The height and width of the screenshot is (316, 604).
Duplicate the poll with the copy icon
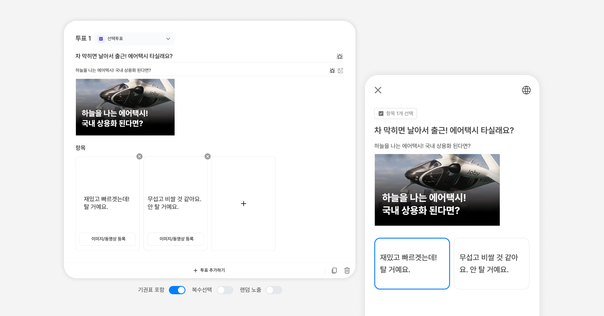(334, 271)
